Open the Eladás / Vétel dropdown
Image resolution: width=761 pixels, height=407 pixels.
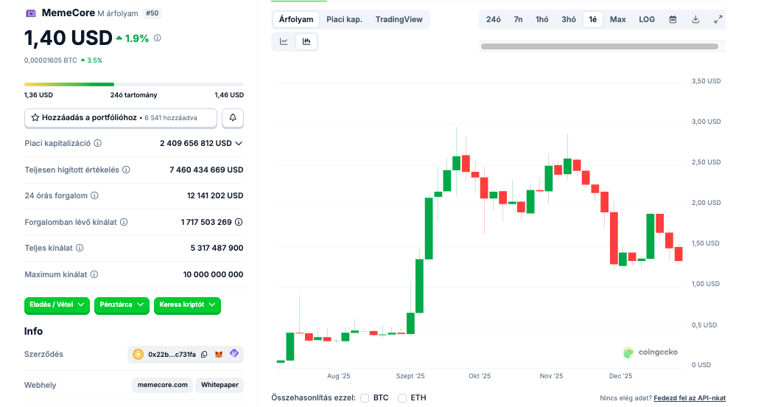point(57,305)
